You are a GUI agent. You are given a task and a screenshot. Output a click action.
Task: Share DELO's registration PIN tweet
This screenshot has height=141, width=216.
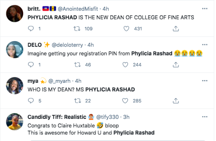point(176,65)
